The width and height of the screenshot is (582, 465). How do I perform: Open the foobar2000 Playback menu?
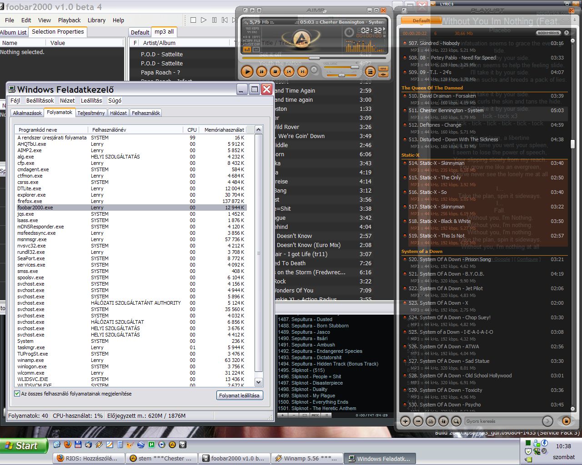coord(69,20)
